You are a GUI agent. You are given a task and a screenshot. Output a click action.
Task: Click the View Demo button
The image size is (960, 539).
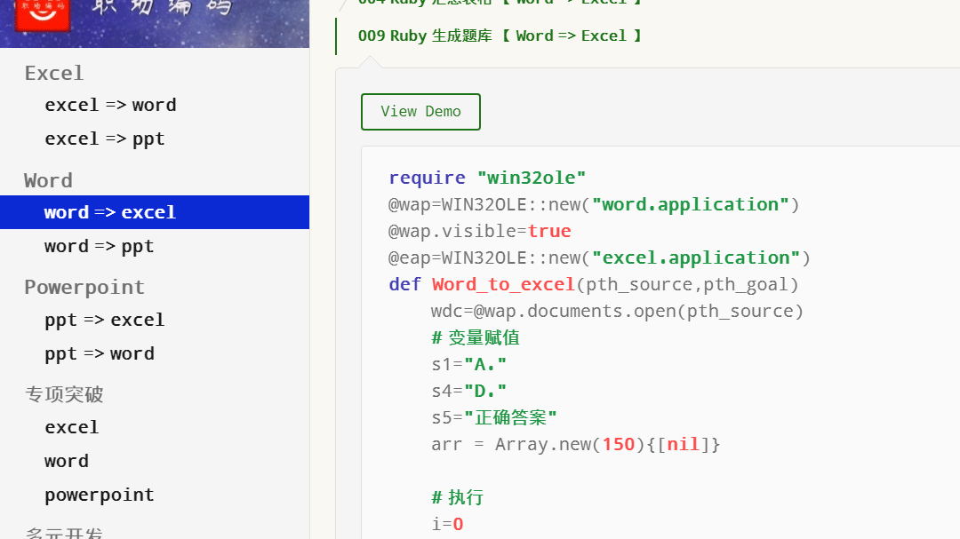[420, 111]
